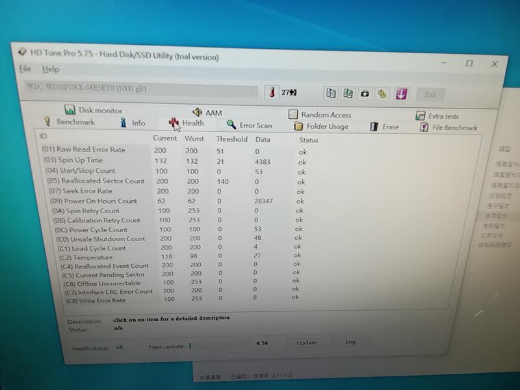
Task: Click the second copy screenshot toolbar icon
Action: click(348, 94)
